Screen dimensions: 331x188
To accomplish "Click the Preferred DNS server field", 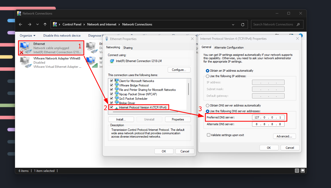I will [268, 117].
